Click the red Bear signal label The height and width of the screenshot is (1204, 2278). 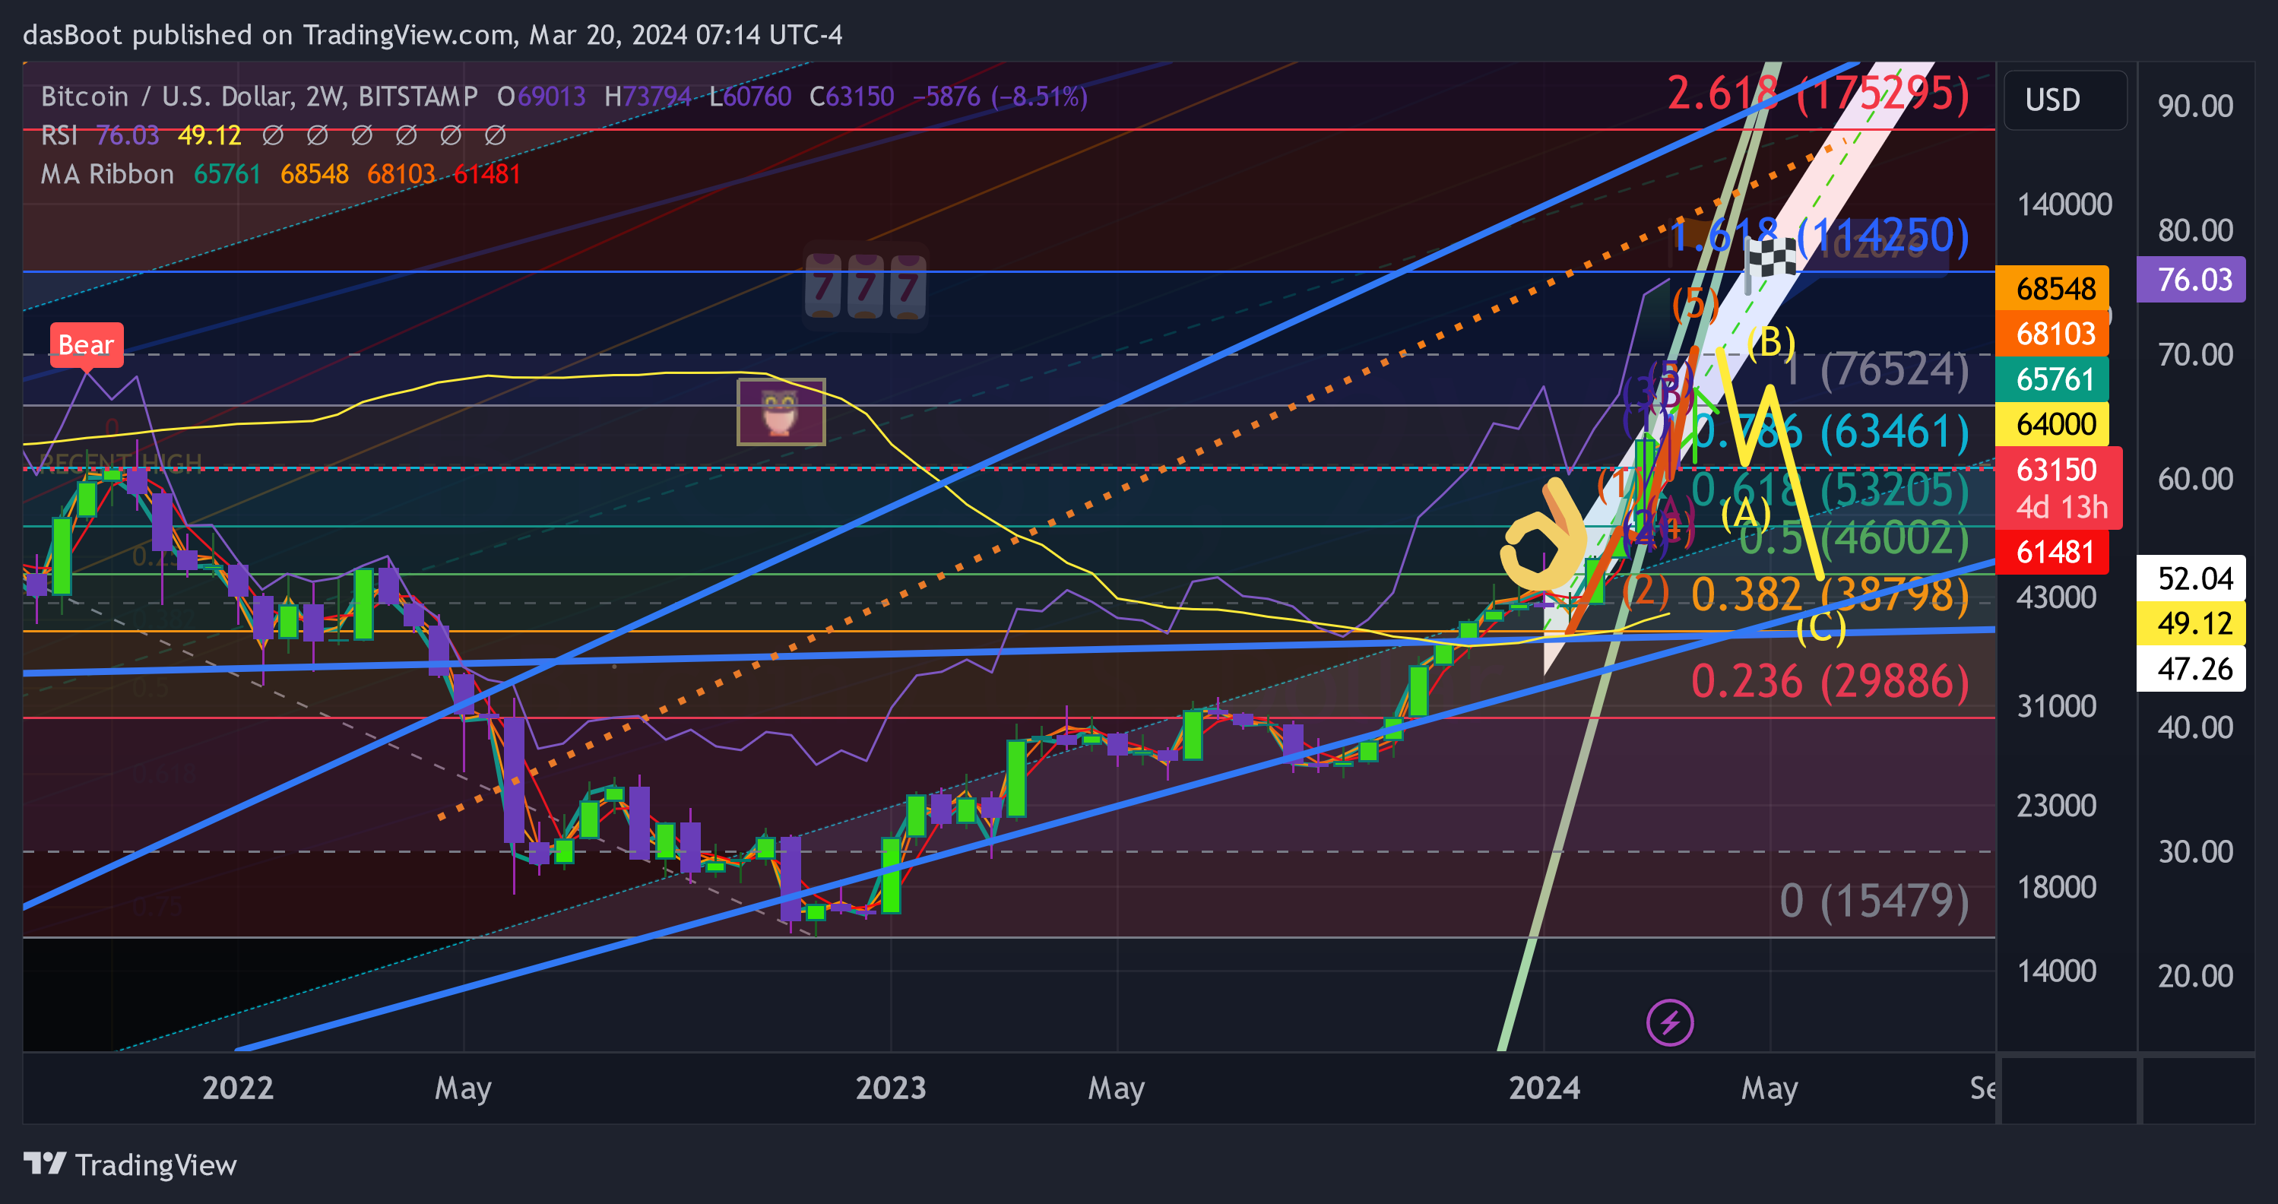(x=87, y=344)
